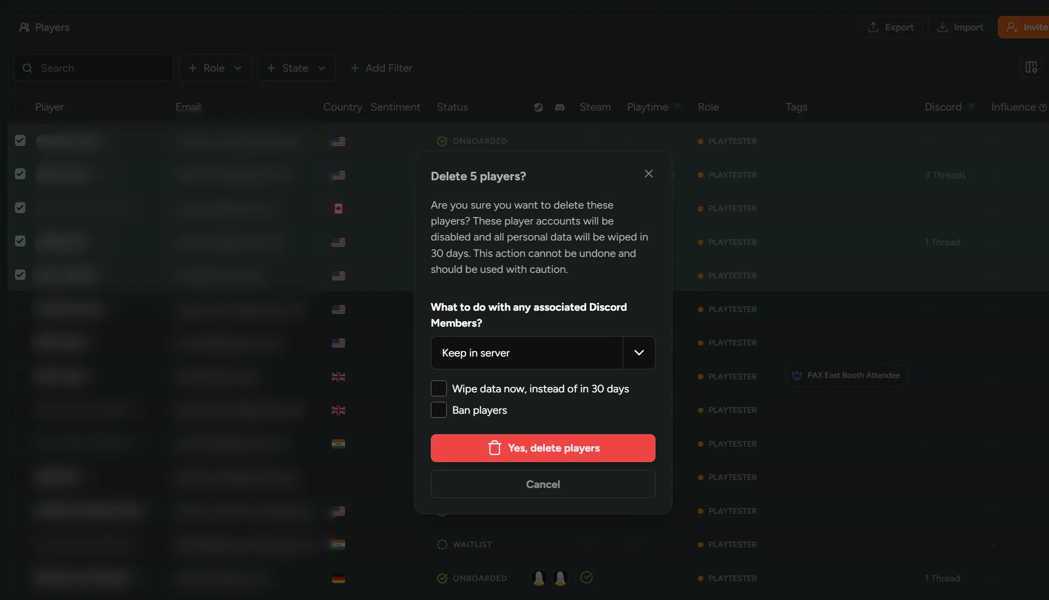Click the trash icon on the delete button

494,448
